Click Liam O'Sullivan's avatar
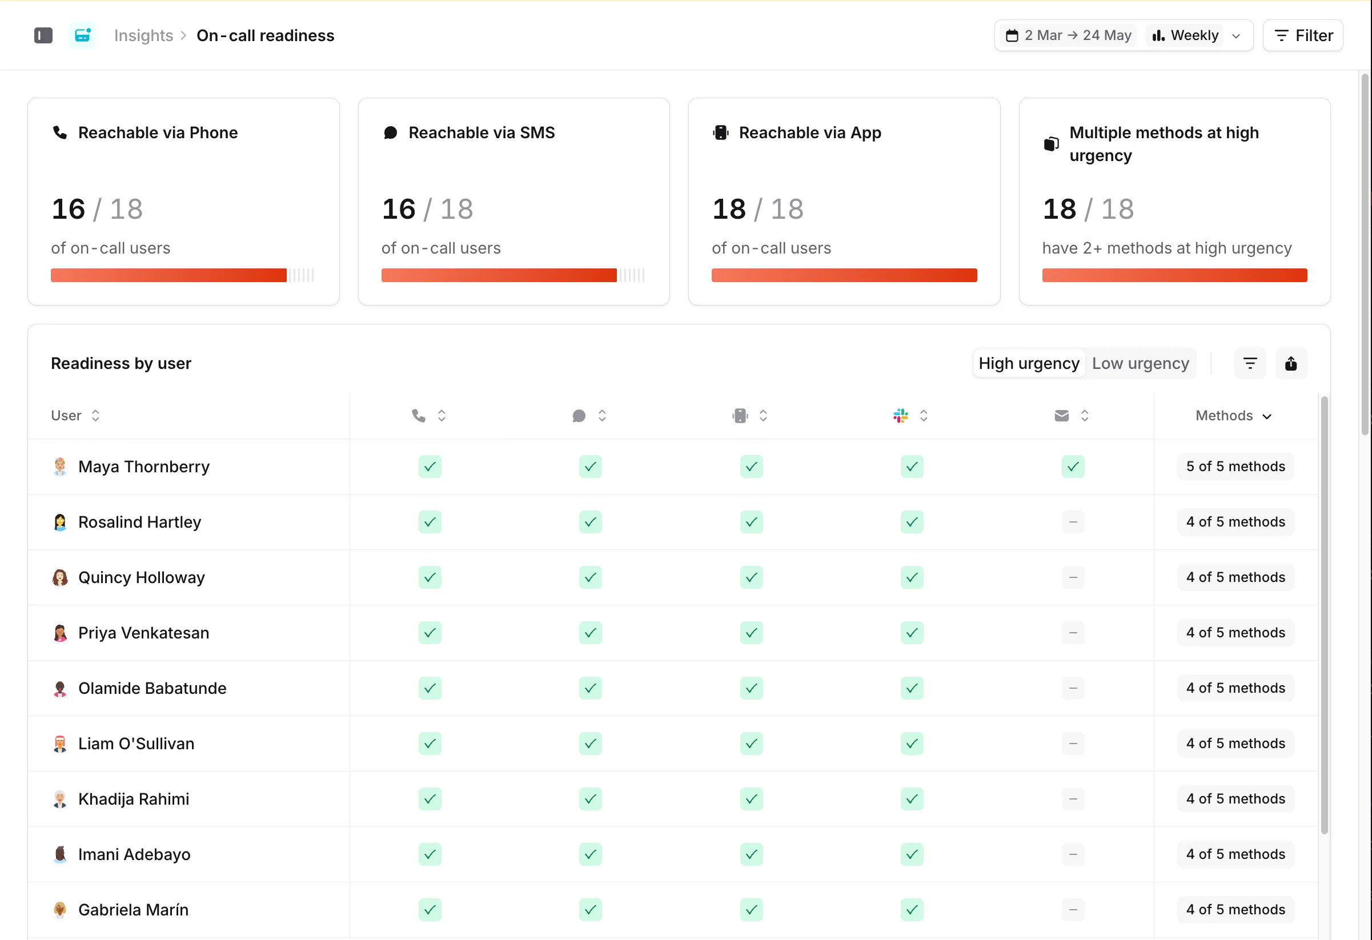1372x940 pixels. (59, 744)
